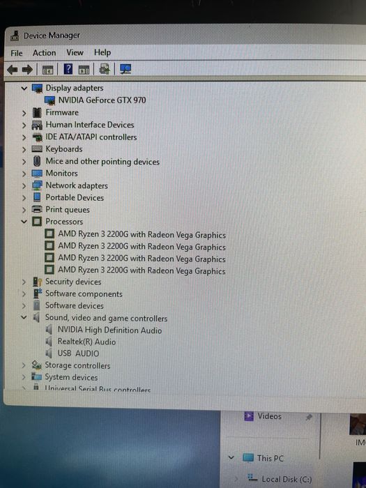Expand the Network adapters category
The height and width of the screenshot is (488, 366).
point(24,186)
